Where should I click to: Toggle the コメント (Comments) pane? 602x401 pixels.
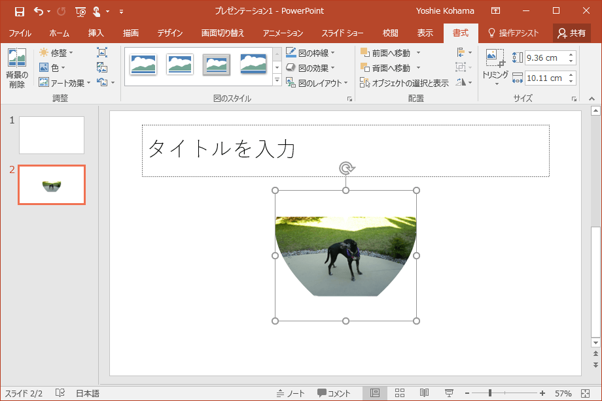coord(334,393)
